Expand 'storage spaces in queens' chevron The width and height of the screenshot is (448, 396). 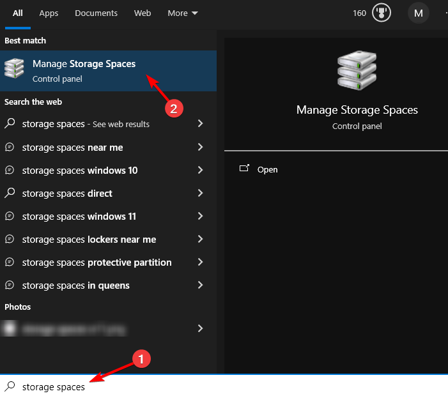(x=200, y=285)
